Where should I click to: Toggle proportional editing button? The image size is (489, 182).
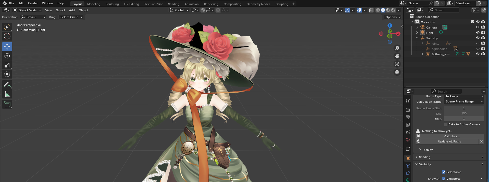pos(218,10)
